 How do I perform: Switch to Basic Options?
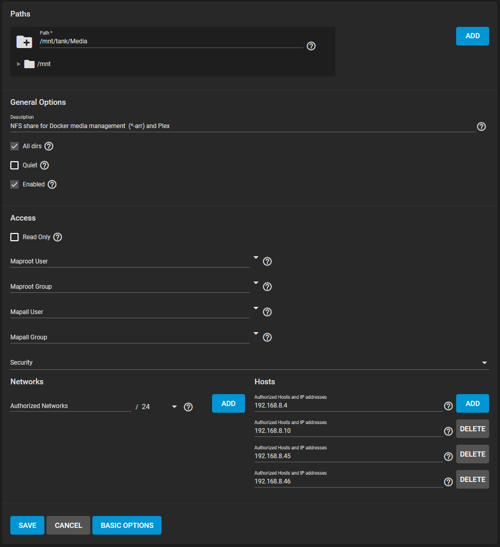(127, 525)
